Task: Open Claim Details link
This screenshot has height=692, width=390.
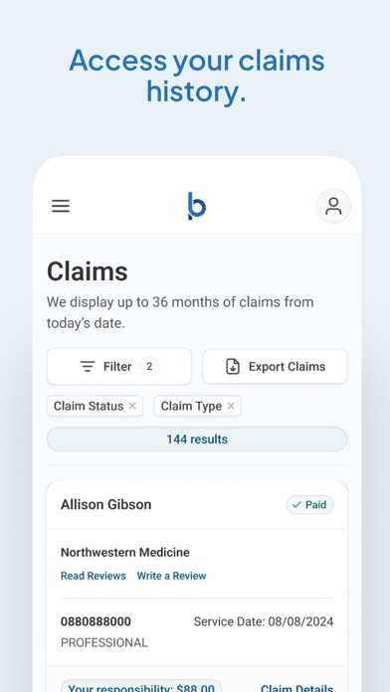Action: click(x=296, y=688)
